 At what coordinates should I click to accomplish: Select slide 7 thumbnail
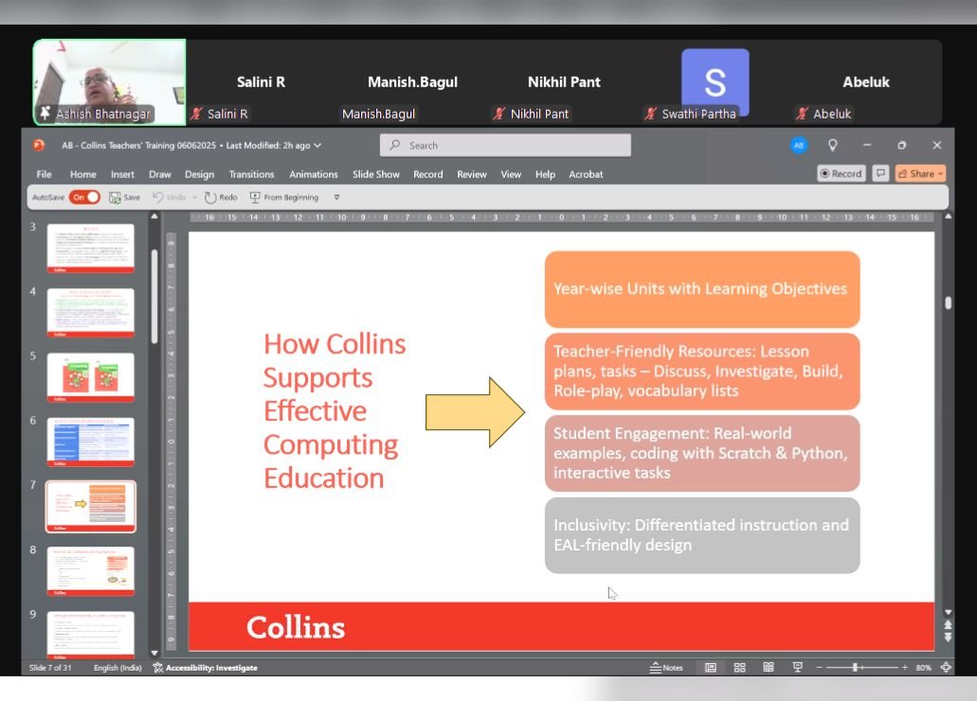click(x=91, y=507)
